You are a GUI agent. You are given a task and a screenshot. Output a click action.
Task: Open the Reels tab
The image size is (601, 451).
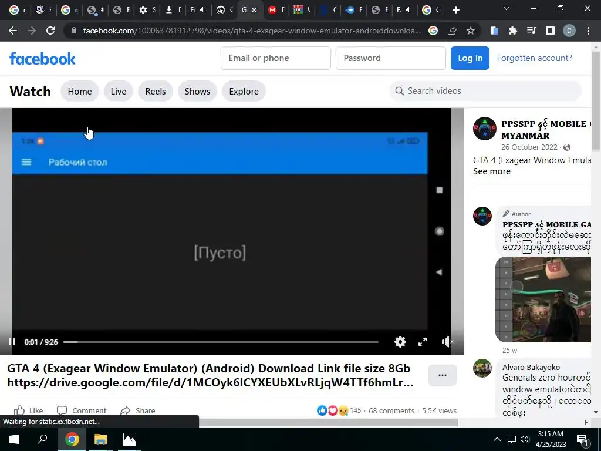coord(155,91)
